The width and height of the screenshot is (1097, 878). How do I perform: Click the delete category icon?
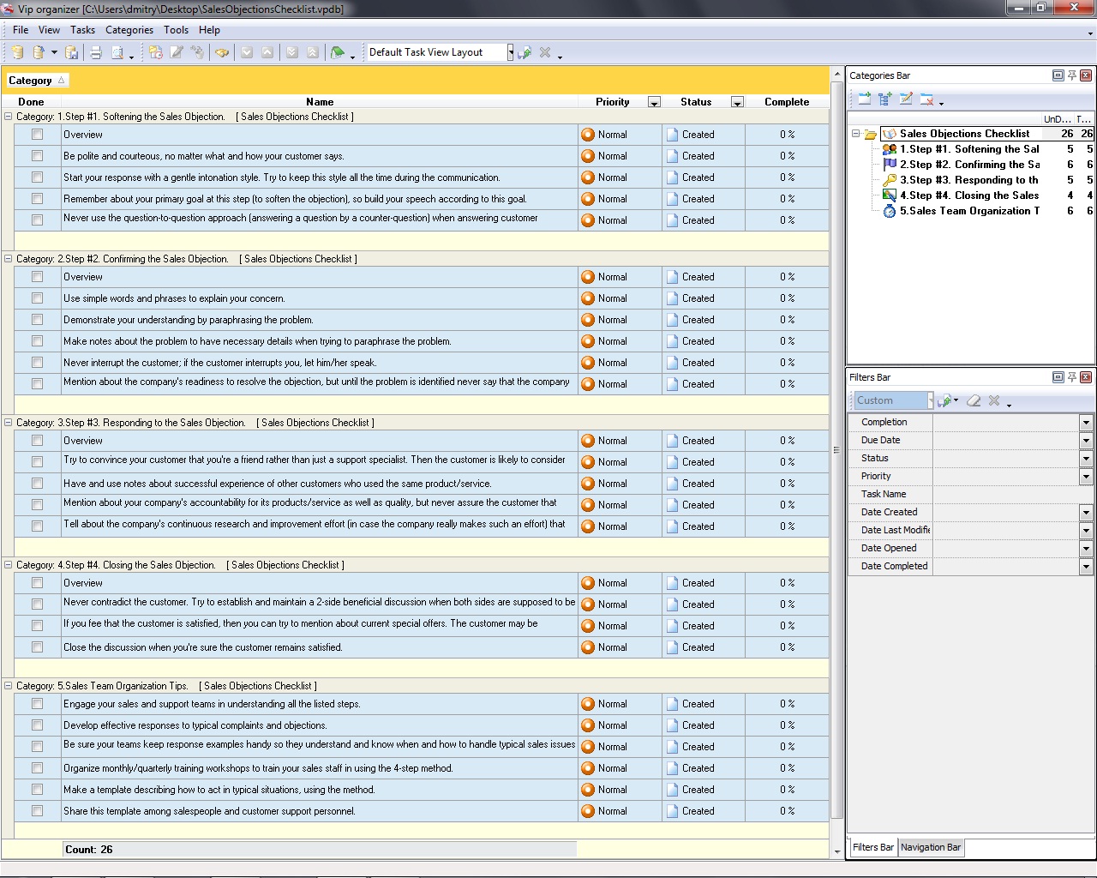pyautogui.click(x=926, y=99)
